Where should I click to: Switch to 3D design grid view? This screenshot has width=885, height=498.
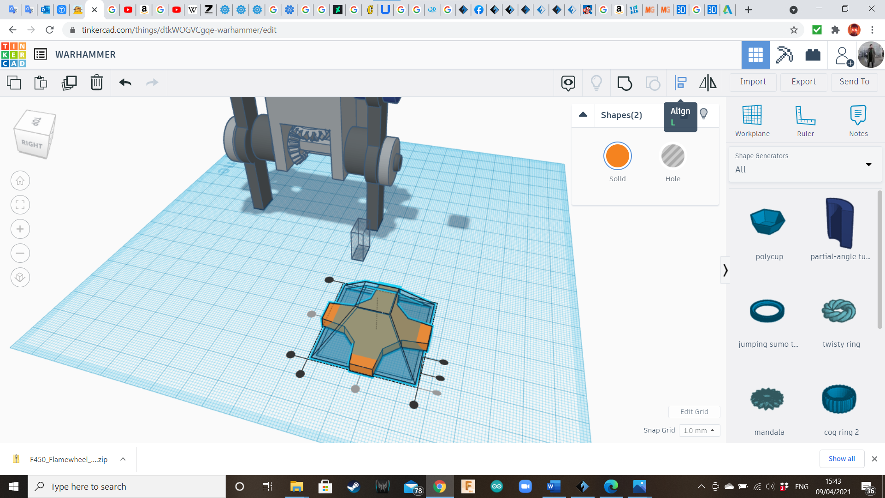[755, 55]
